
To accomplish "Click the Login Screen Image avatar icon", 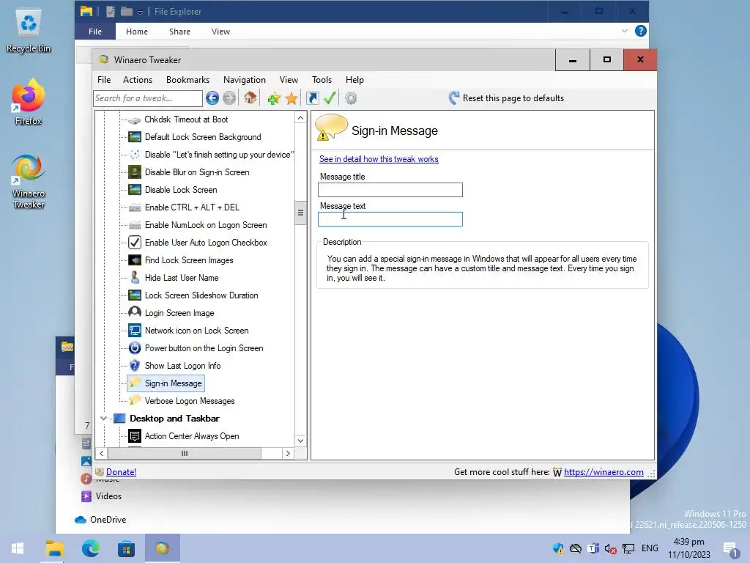I will [135, 312].
